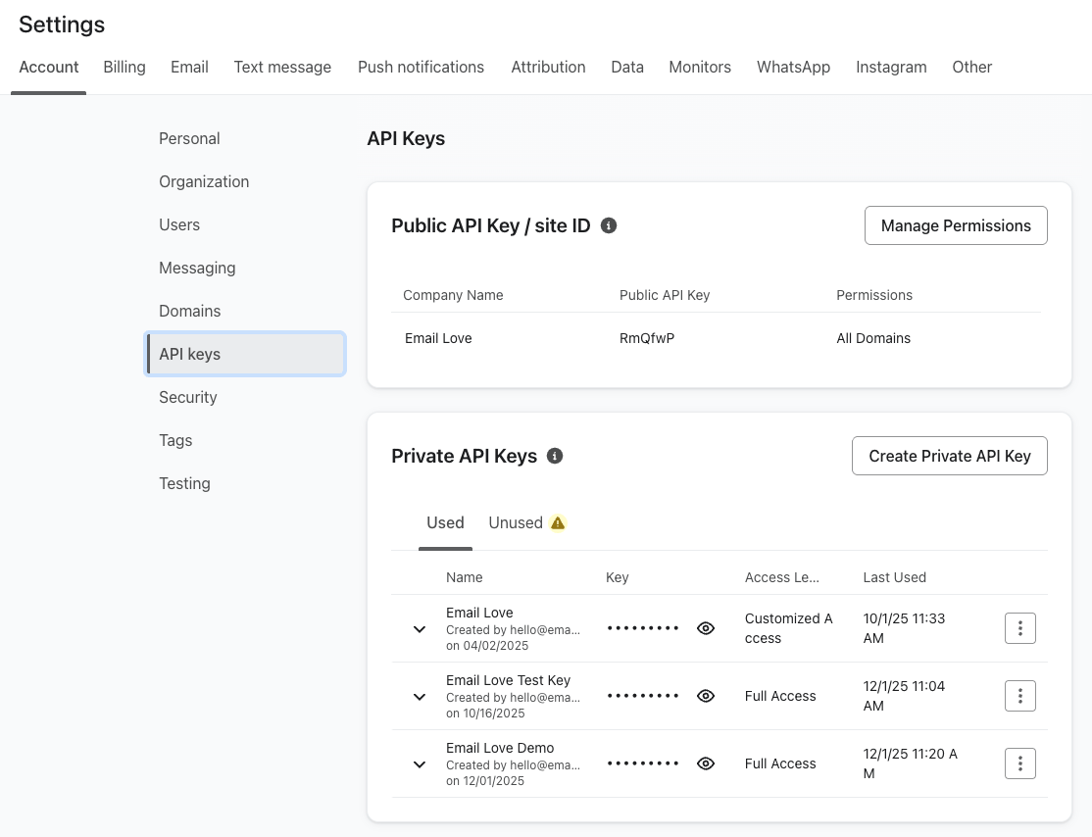The image size is (1092, 837).
Task: Open Push notifications tab
Action: 421,67
